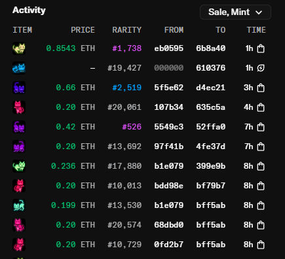Click the sale bag icon in the 52ffa0 row

tap(261, 127)
